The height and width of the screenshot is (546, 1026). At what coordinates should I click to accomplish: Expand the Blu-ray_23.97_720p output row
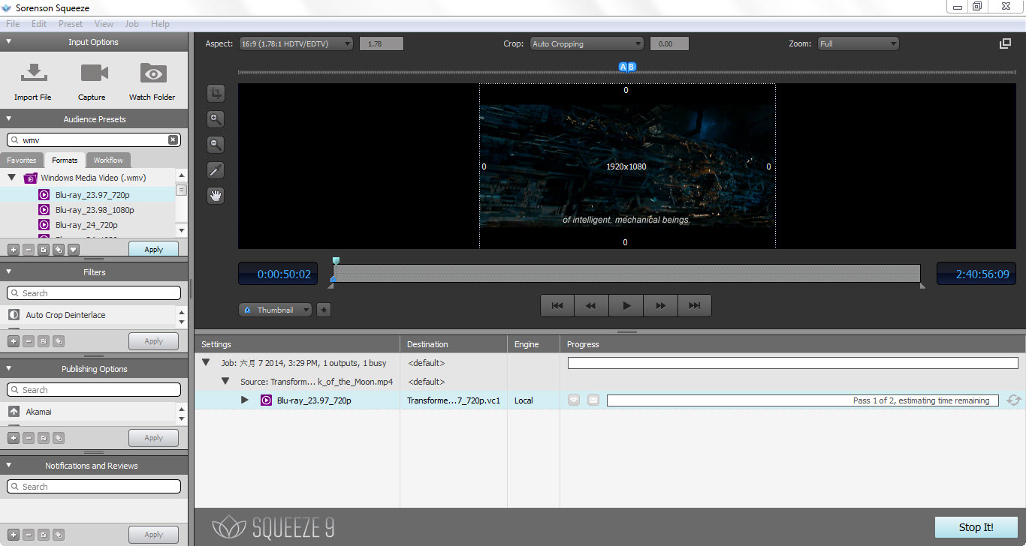[x=244, y=400]
